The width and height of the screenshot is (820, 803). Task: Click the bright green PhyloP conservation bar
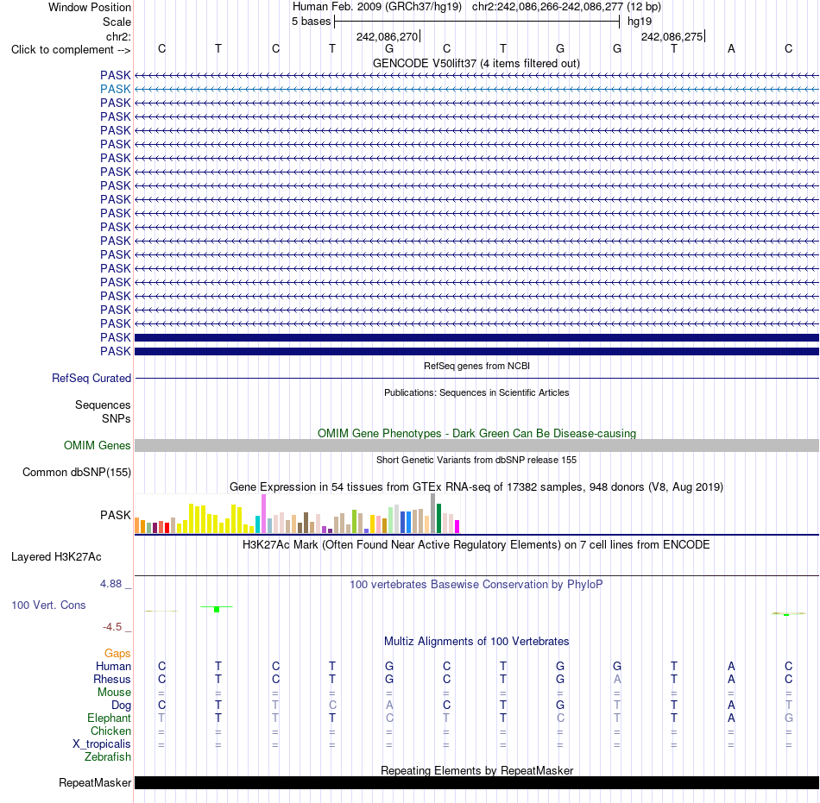(x=217, y=609)
